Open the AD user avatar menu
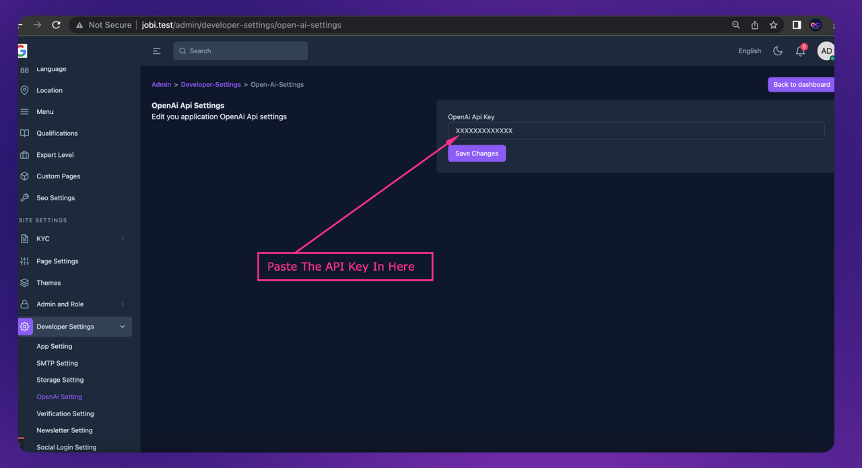862x468 pixels. pos(826,51)
